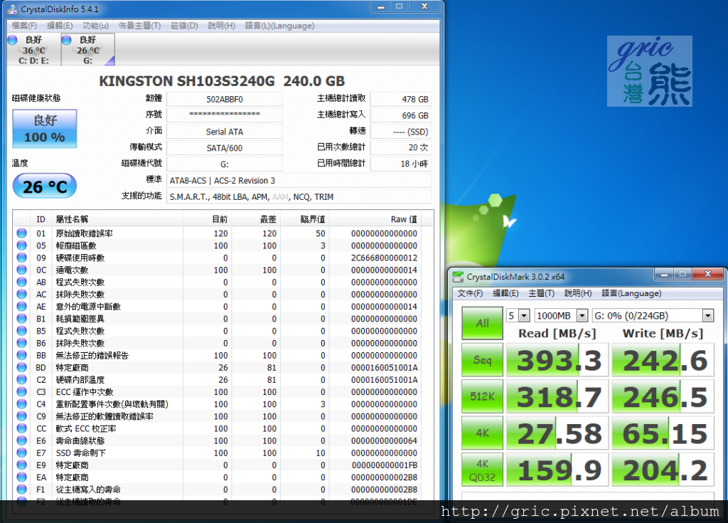Start the 4K QD32 benchmark test

(x=483, y=470)
